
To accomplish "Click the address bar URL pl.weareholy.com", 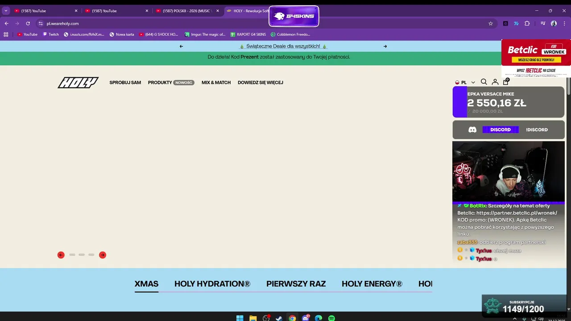I will pyautogui.click(x=62, y=23).
